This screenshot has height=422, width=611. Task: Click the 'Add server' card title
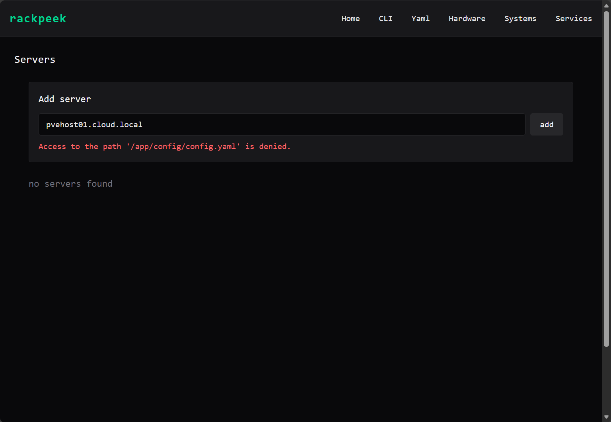[x=64, y=99]
